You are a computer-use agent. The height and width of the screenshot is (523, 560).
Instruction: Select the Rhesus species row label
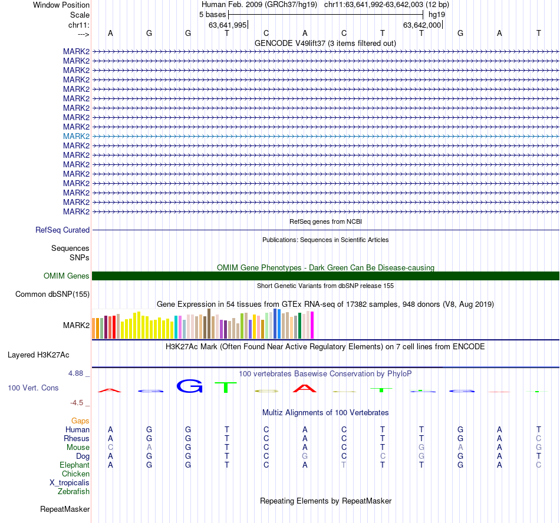[77, 438]
